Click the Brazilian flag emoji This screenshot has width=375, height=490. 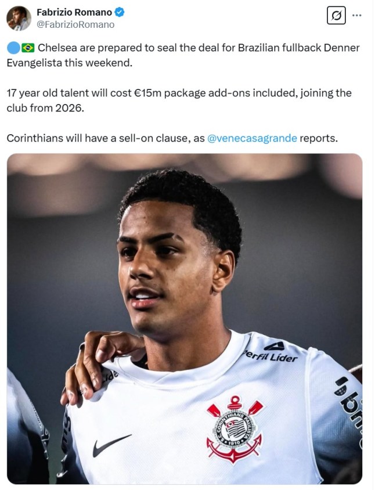(28, 48)
